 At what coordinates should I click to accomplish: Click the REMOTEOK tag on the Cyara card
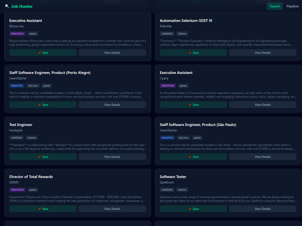click(x=168, y=86)
